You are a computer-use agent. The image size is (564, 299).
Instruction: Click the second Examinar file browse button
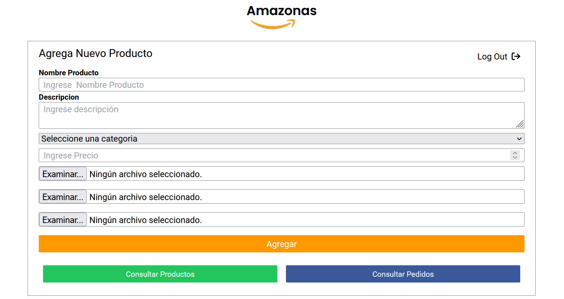pyautogui.click(x=62, y=196)
